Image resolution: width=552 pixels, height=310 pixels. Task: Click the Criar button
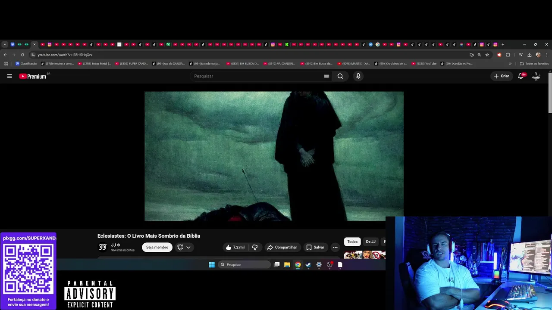tap(502, 76)
